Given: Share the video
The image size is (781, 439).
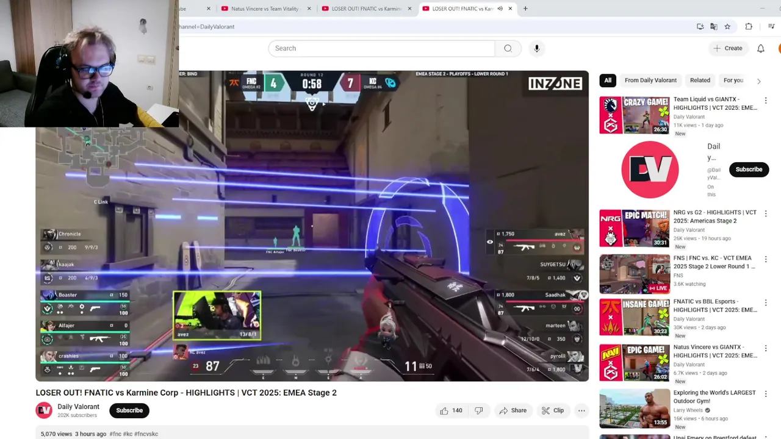Looking at the screenshot, I should coord(513,411).
